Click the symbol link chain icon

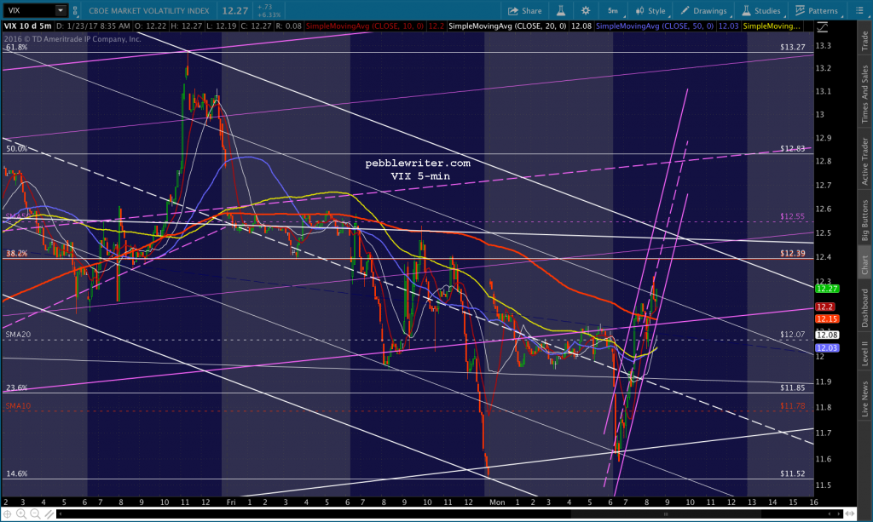75,10
